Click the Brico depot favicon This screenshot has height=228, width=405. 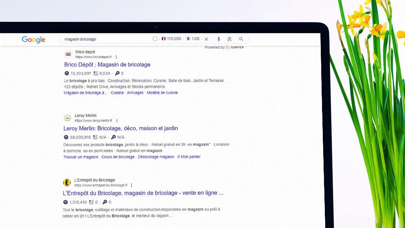coord(68,54)
